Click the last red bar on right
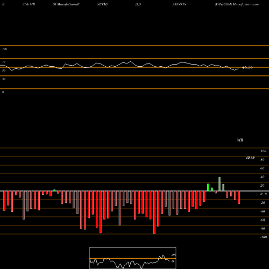Image resolution: width=269 pixels, height=269 pixels. click(x=239, y=197)
